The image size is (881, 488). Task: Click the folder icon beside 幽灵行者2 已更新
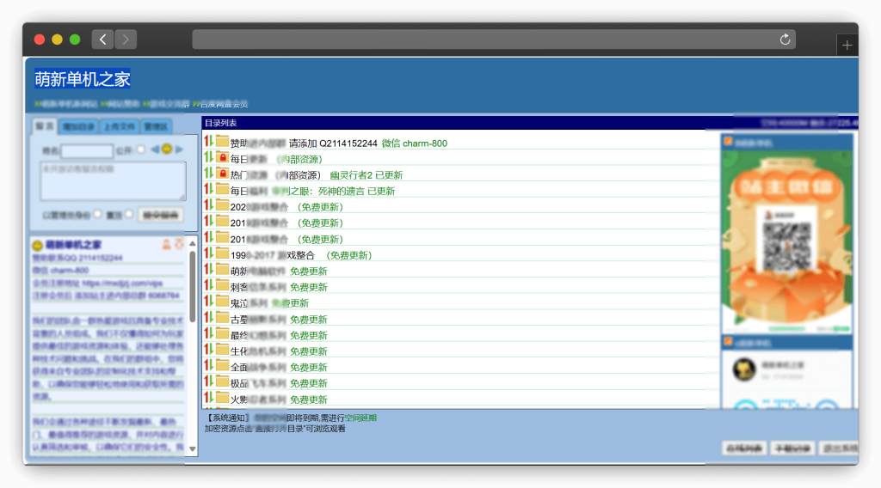[x=222, y=174]
